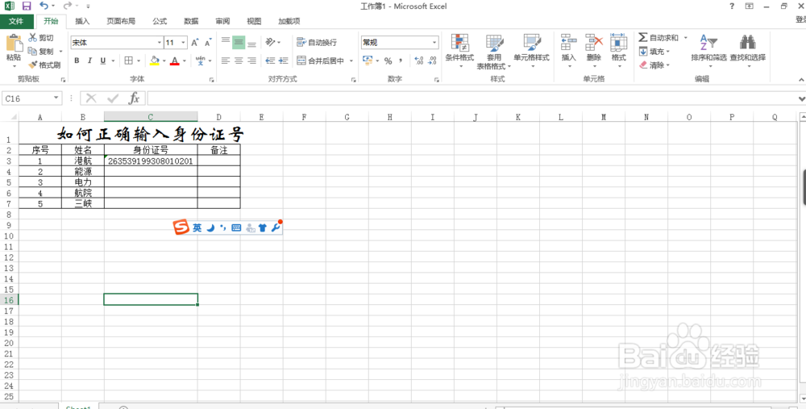
Task: Open Cell Styles (单元格样式)
Action: tap(531, 51)
